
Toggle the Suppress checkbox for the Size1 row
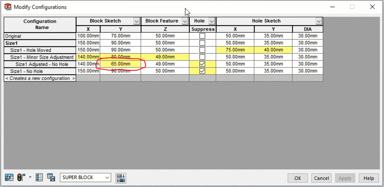click(x=202, y=43)
